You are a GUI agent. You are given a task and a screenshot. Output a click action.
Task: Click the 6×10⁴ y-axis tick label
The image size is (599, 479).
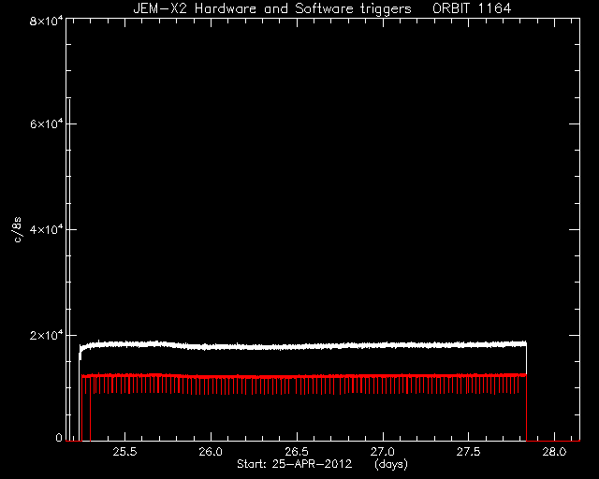pyautogui.click(x=46, y=123)
